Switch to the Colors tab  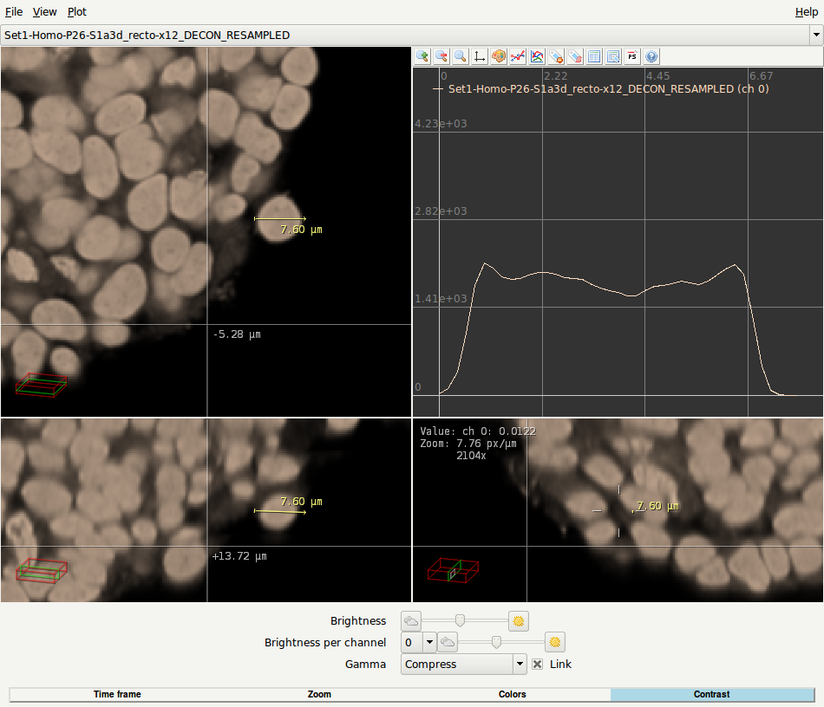pyautogui.click(x=512, y=694)
